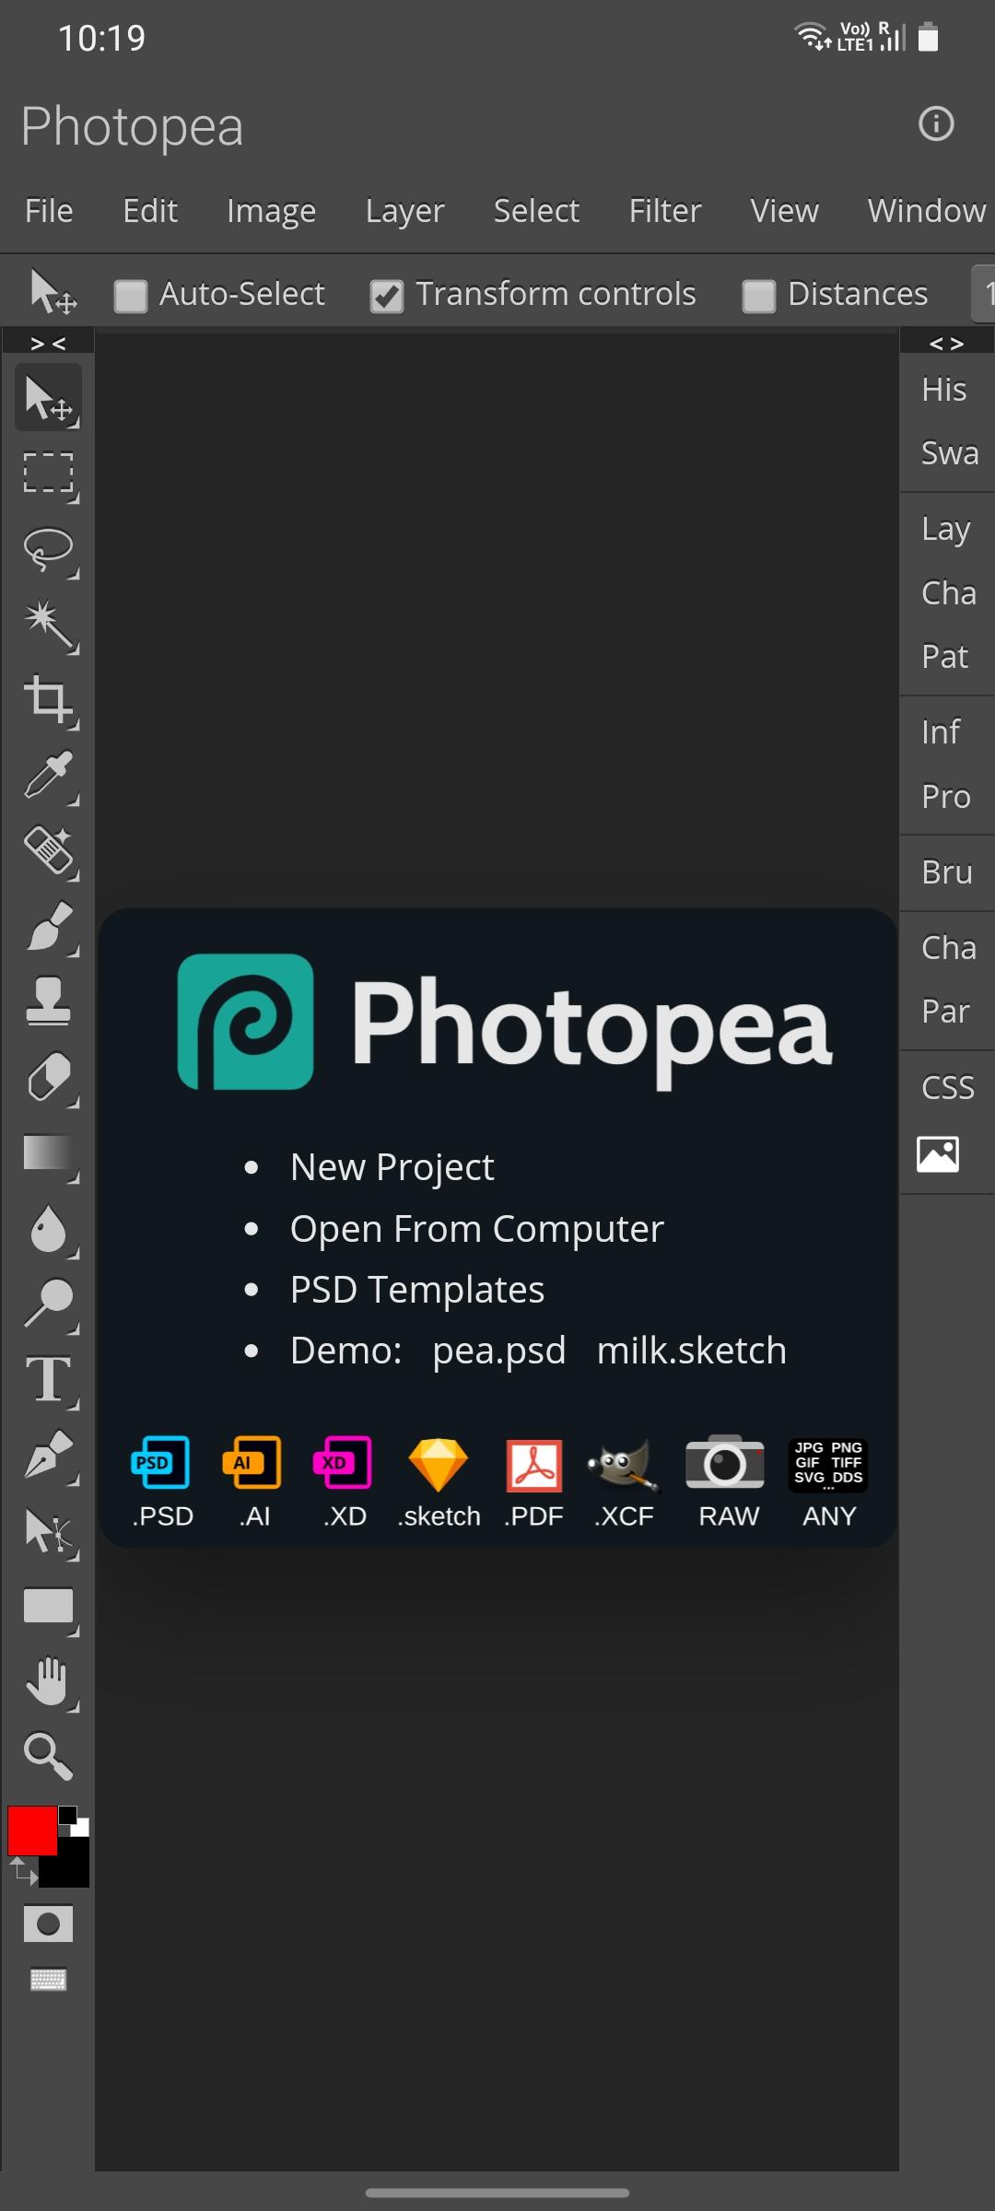
Task: Open the image panel icon in right sidebar
Action: (938, 1154)
